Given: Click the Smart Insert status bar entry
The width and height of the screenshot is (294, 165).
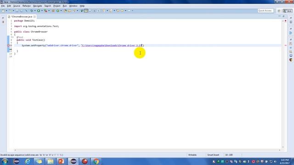Looking at the screenshot, I should click(213, 155).
